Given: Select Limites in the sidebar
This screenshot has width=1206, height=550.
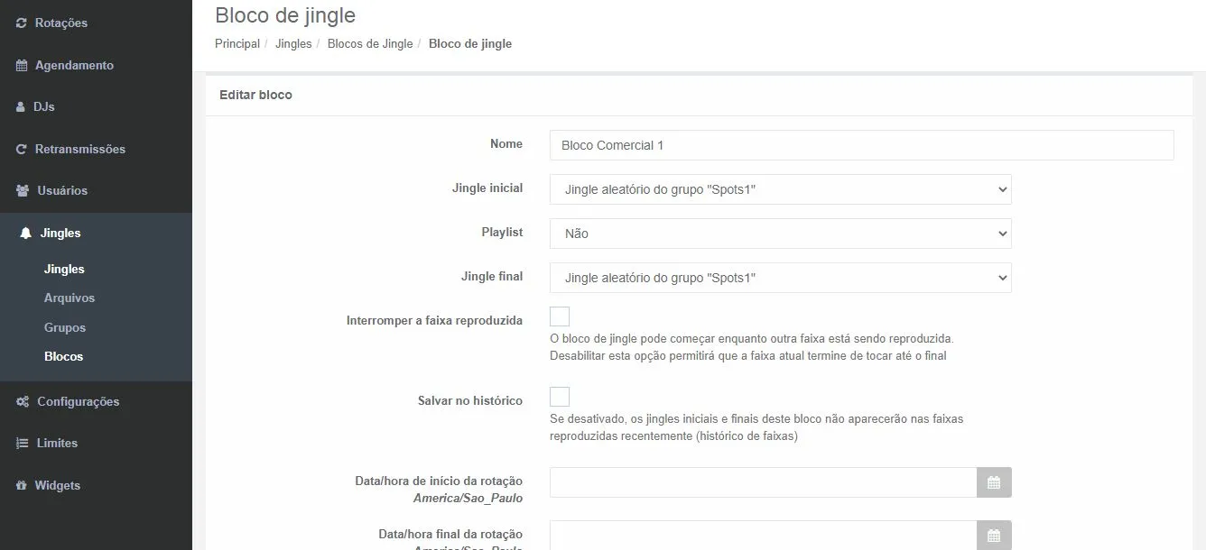Looking at the screenshot, I should click(23, 443).
